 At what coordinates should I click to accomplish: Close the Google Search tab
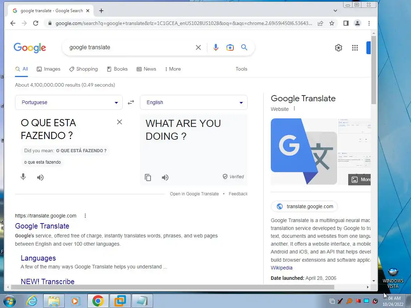pyautogui.click(x=88, y=11)
